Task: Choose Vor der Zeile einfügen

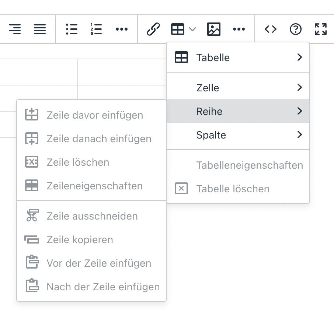Action: [91, 263]
